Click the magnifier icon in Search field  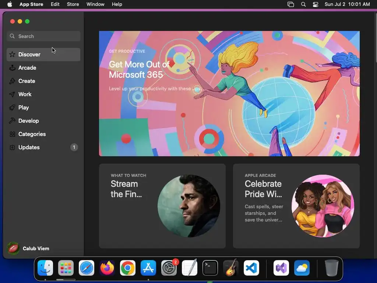click(x=12, y=36)
